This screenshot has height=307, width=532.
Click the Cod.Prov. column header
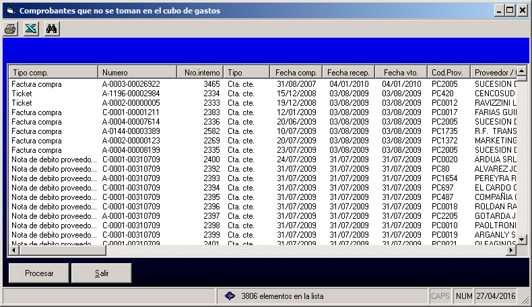point(448,72)
